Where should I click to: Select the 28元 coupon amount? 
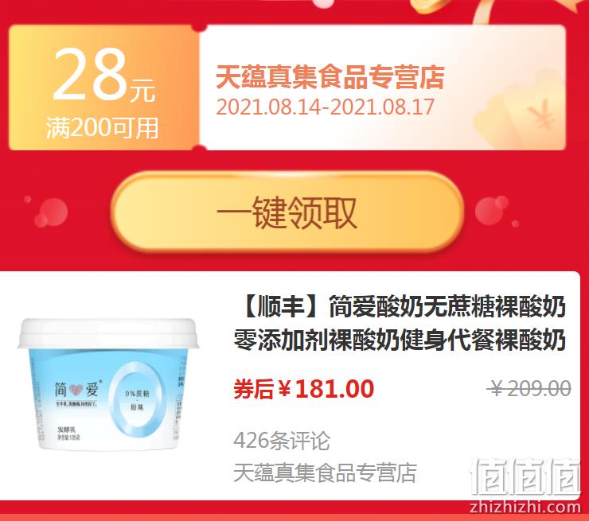click(103, 75)
